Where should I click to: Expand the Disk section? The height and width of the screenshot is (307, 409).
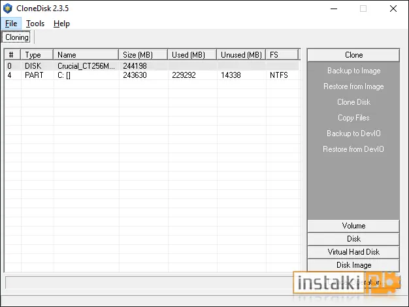353,239
